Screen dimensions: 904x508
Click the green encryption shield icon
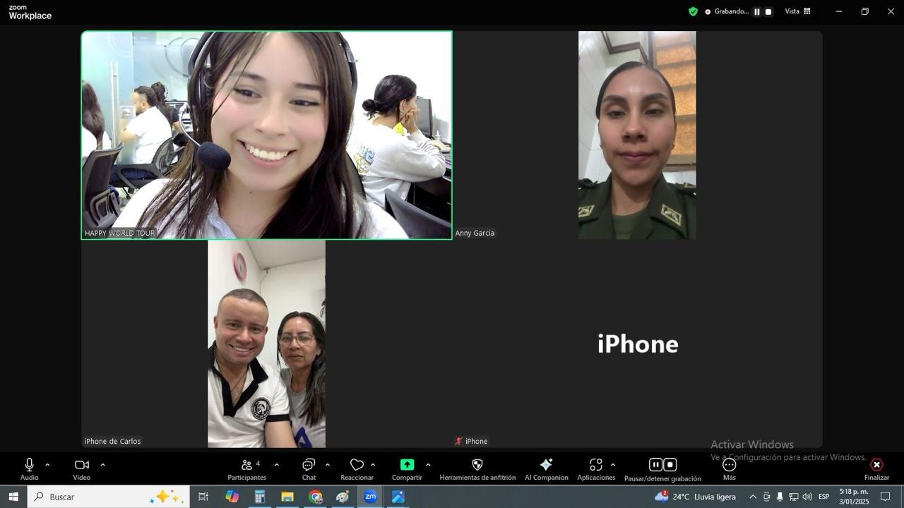coord(693,11)
